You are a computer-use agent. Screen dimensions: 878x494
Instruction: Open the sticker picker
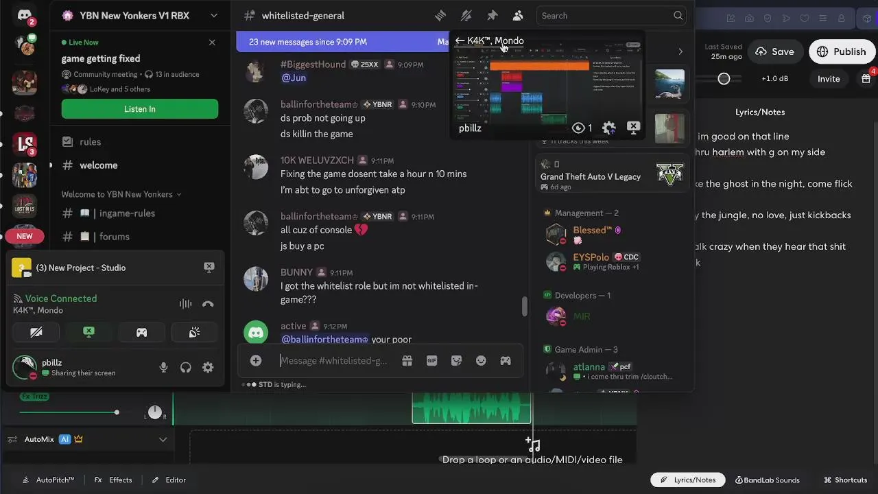click(456, 360)
